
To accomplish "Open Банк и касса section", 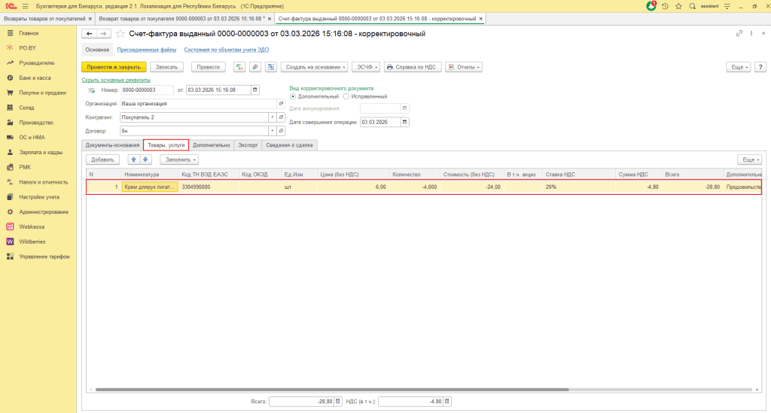I will click(35, 77).
